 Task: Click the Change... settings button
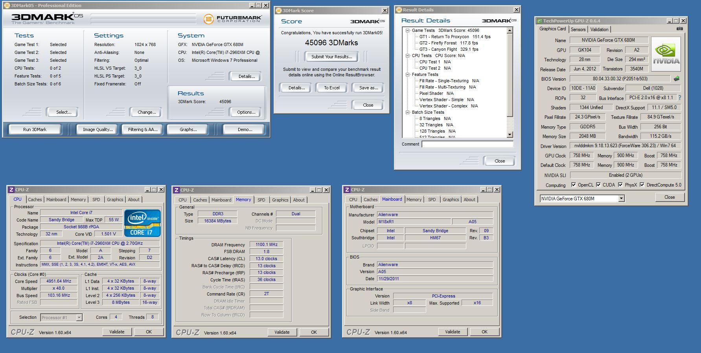click(147, 112)
